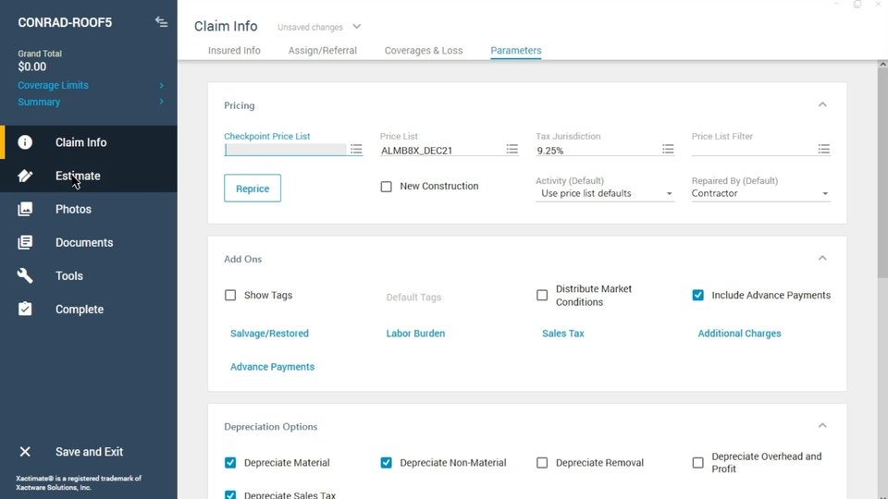Click the Reprice button
Screen dimensions: 888x499
[253, 189]
